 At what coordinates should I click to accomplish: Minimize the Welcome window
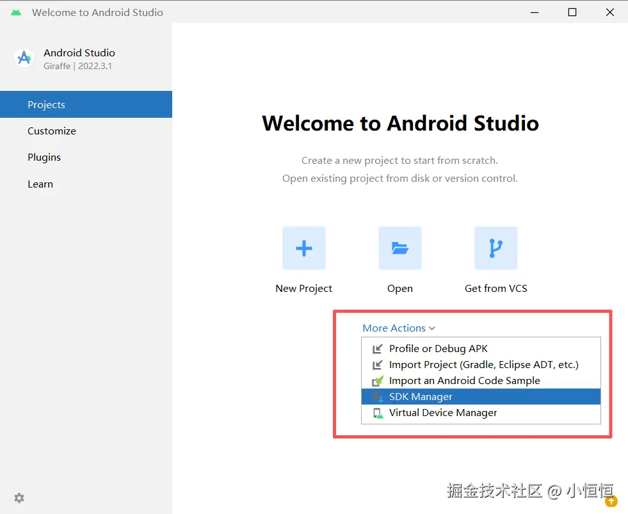535,12
